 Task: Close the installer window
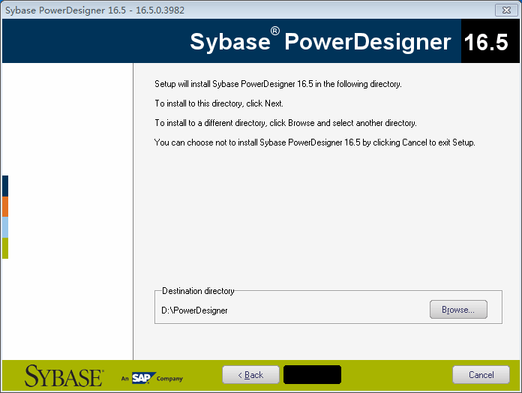pyautogui.click(x=506, y=10)
